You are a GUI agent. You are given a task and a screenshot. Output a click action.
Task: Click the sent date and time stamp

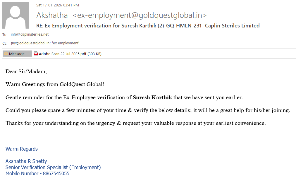[x=58, y=5]
